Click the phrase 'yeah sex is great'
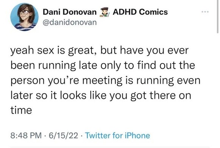This screenshot has height=148, width=220. point(53,51)
